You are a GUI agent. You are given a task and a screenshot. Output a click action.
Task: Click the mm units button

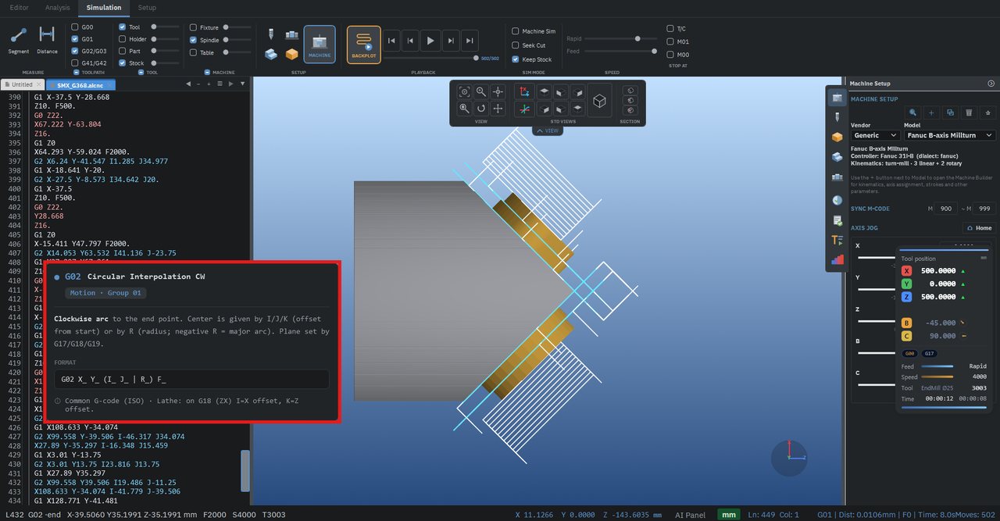[729, 515]
